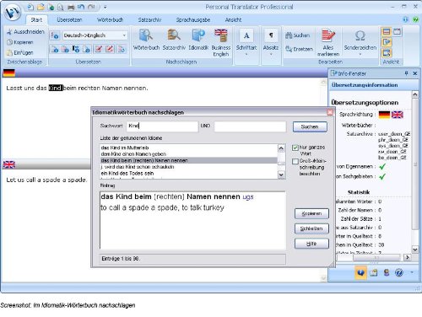This screenshot has height=317, width=422.
Task: Click idiom list scrollbar up arrow
Action: pos(281,148)
